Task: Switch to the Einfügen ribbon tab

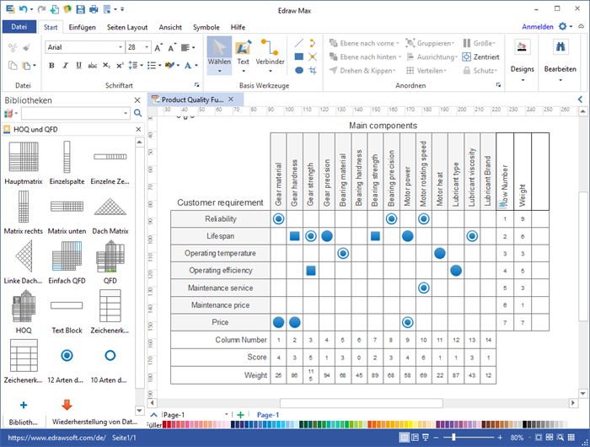Action: [x=82, y=27]
